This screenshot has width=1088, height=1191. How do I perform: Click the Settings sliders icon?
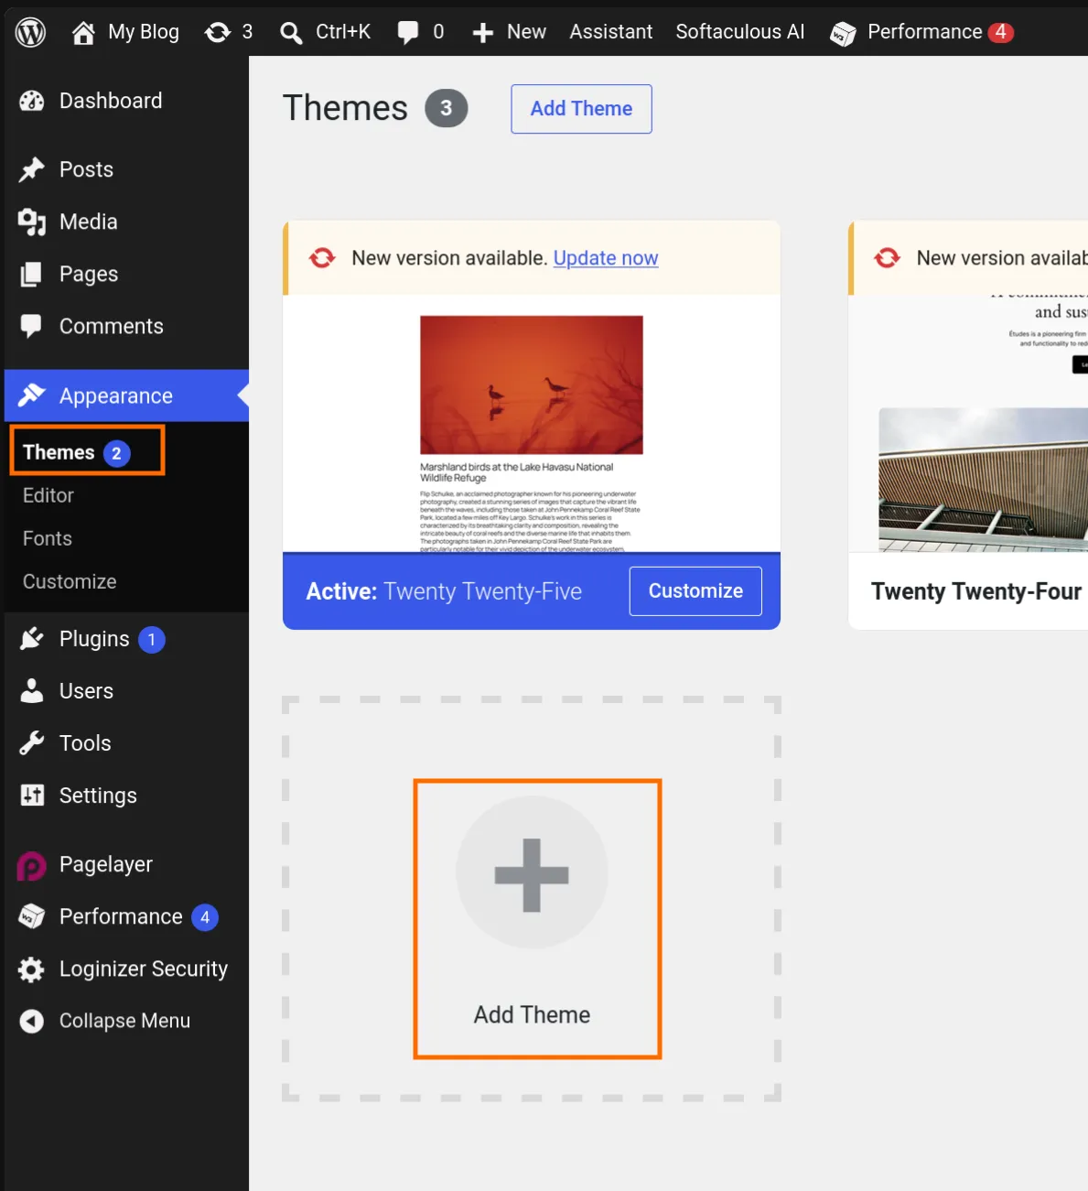(32, 796)
